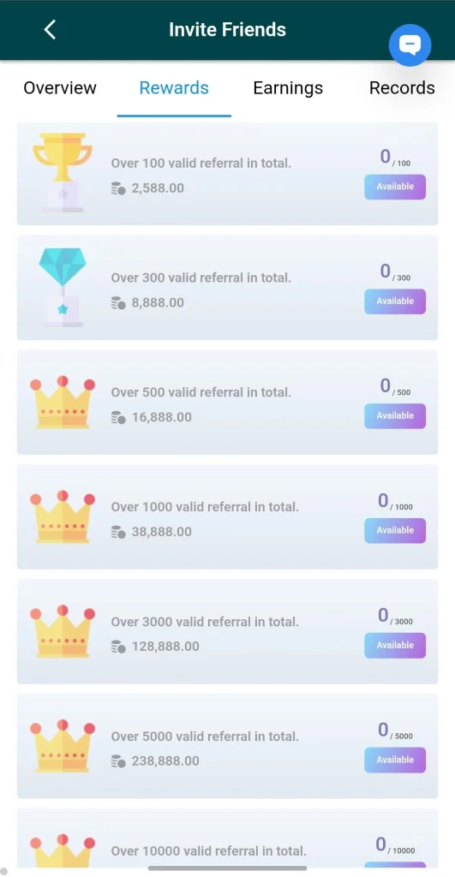Tap the gold trophy icon
Viewport: 455px width, 877px height.
pos(62,172)
